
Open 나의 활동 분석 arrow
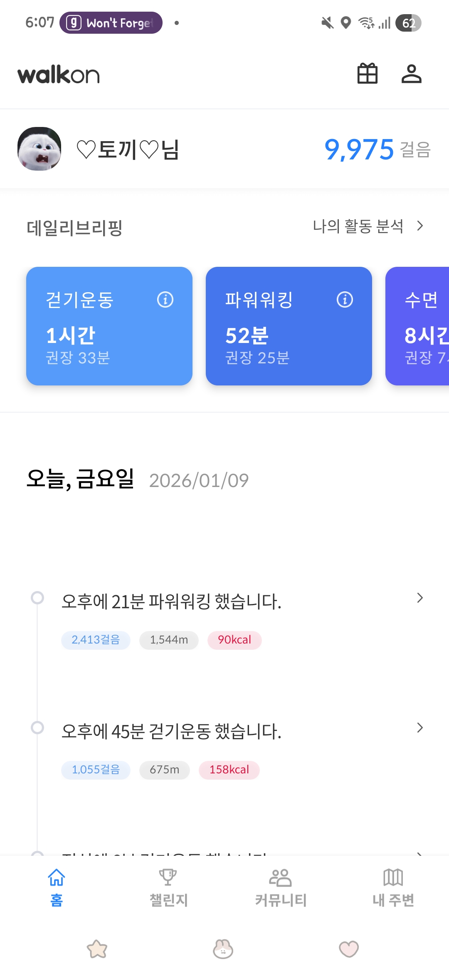(x=420, y=226)
